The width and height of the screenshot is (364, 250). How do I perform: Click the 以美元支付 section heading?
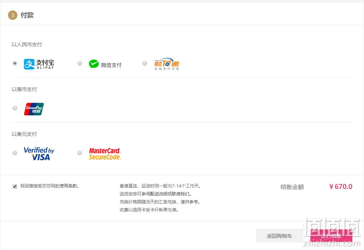pyautogui.click(x=24, y=134)
